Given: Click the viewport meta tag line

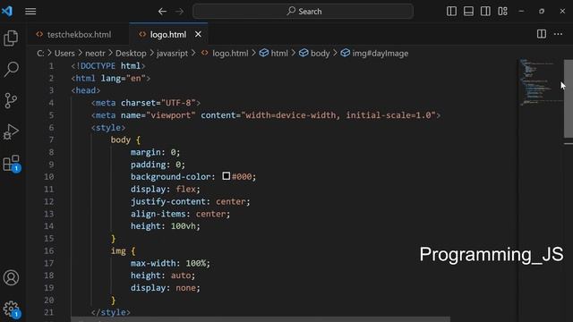Looking at the screenshot, I should coord(266,115).
